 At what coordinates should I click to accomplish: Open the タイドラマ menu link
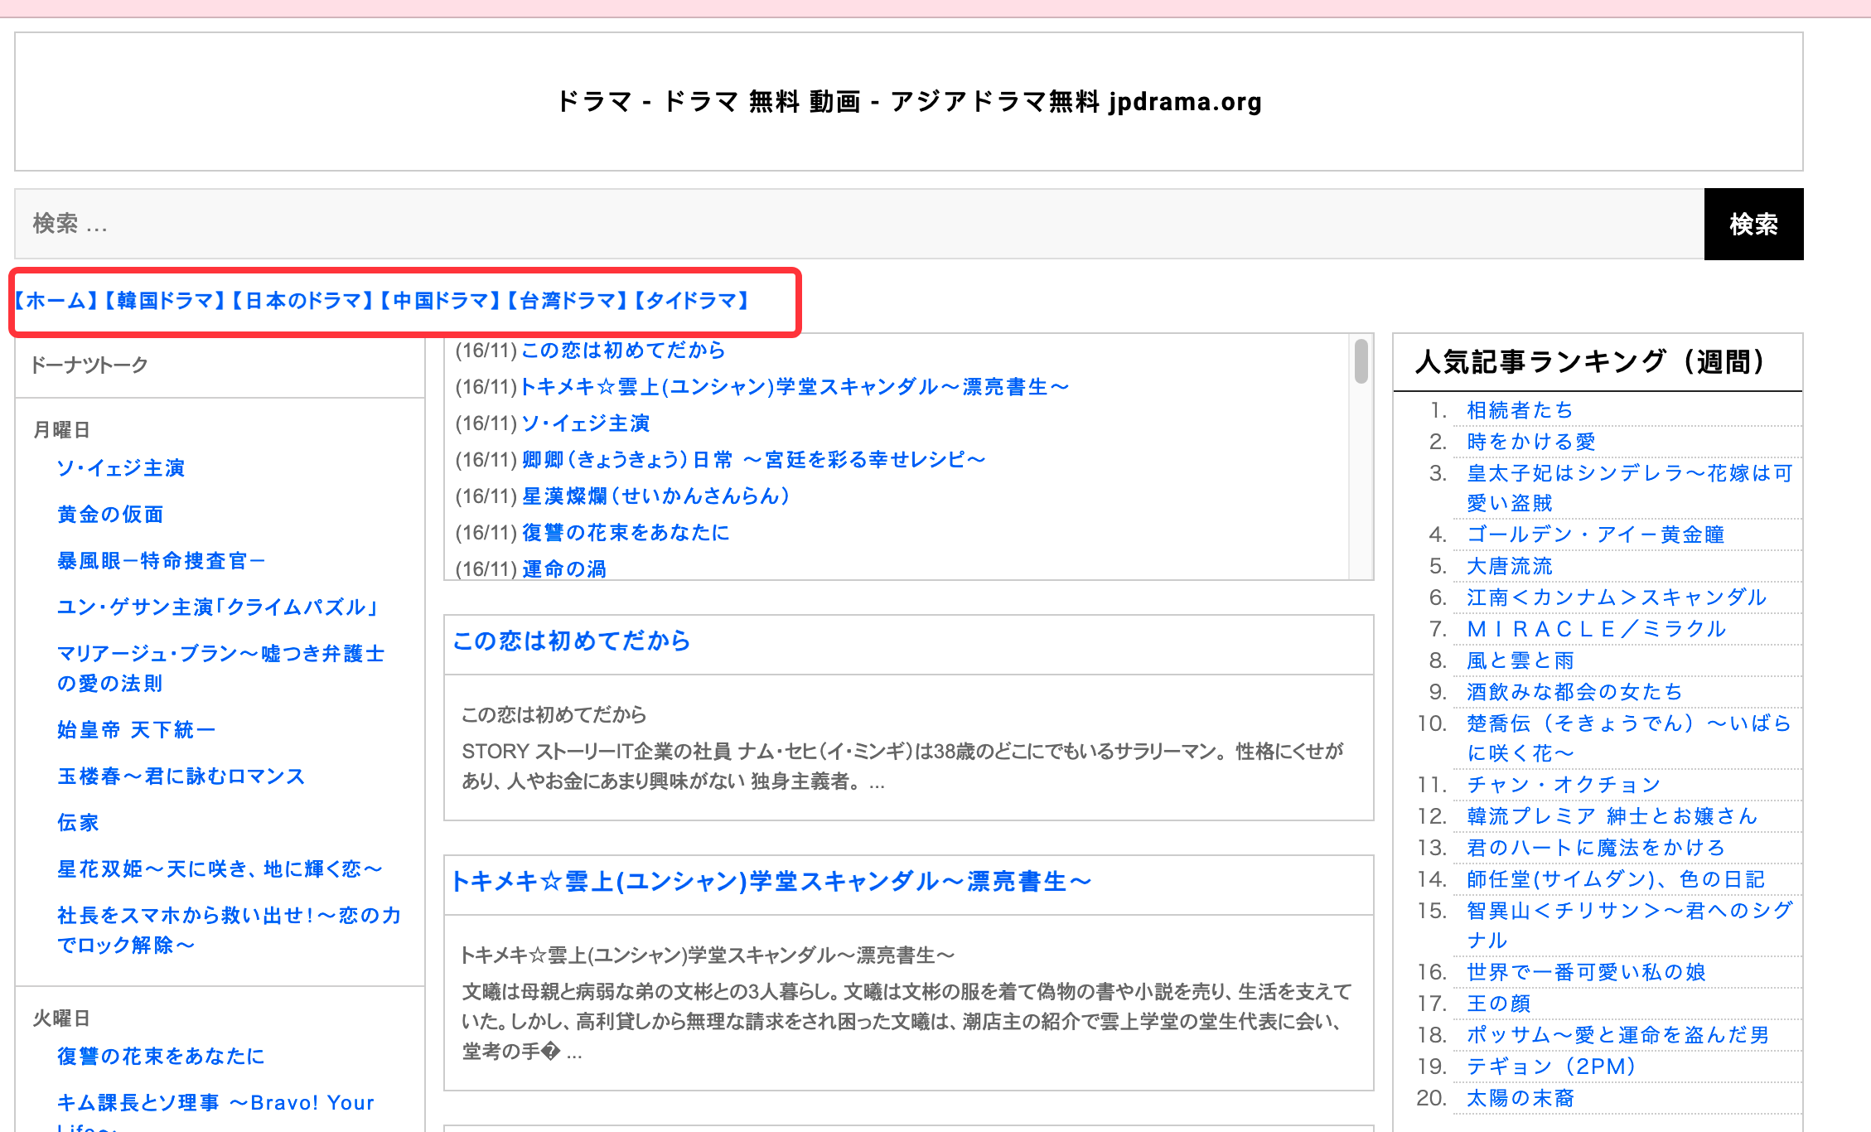(693, 301)
